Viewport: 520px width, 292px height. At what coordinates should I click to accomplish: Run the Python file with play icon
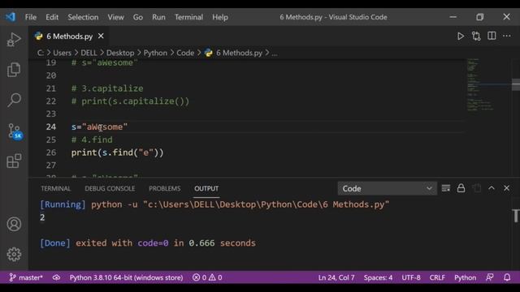click(461, 36)
